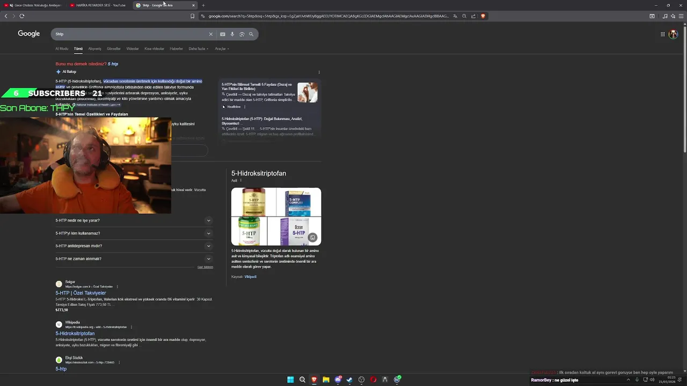Open Windows taskbar search
Image resolution: width=687 pixels, height=386 pixels.
[302, 380]
